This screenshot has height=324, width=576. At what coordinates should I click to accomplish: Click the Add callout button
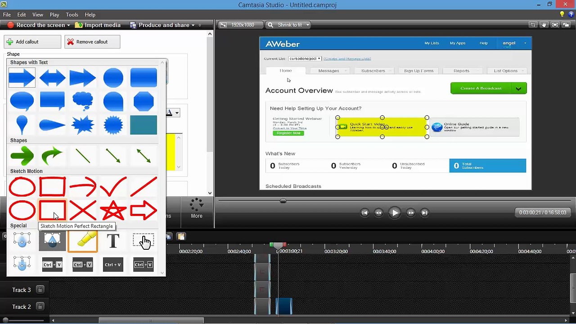pos(32,42)
